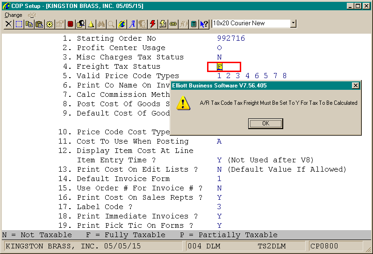This screenshot has height=254, width=373.
Task: Click the Misc Charges Tax Status value N
Action: [219, 57]
